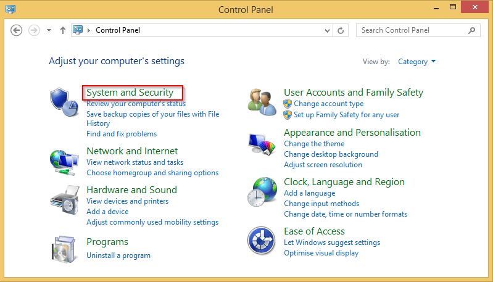Screen dimensions: 493x282
Task: Open the Appearance and Personalisation monitor icon
Action: (x=262, y=146)
